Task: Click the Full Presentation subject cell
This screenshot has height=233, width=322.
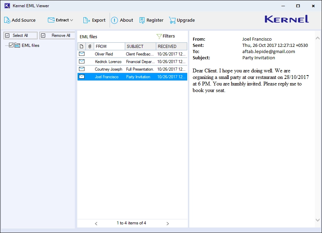Action: [x=140, y=69]
